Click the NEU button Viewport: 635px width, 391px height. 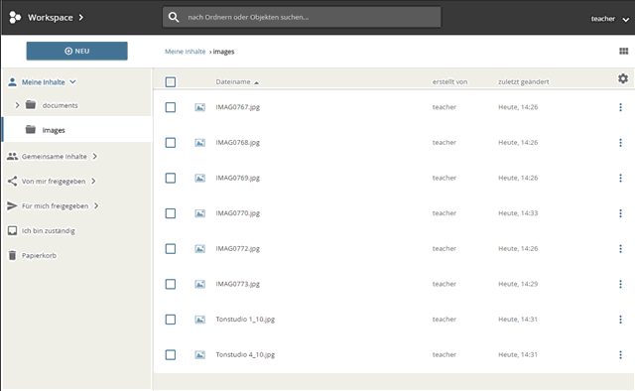[x=77, y=51]
